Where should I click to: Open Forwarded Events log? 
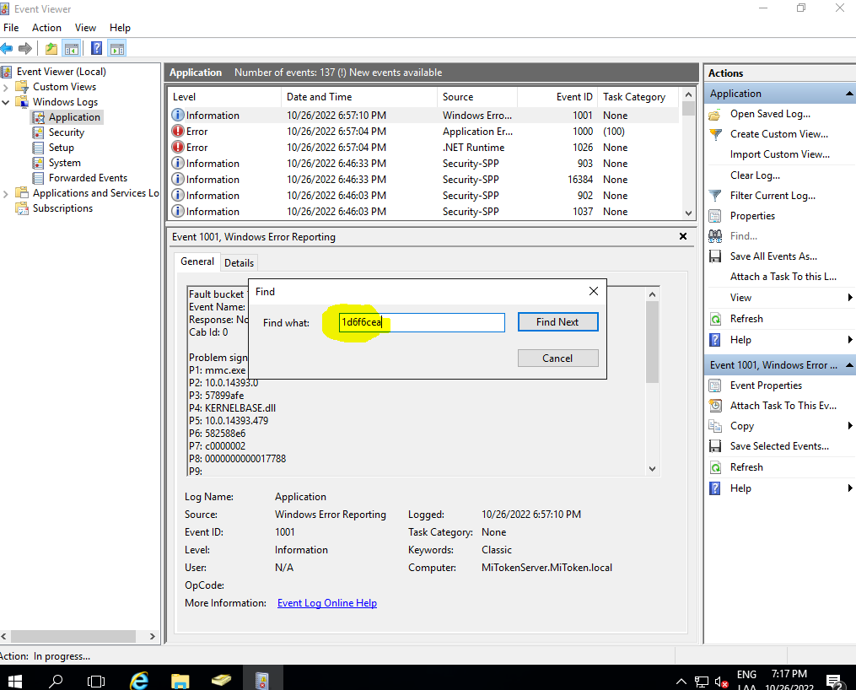point(88,178)
